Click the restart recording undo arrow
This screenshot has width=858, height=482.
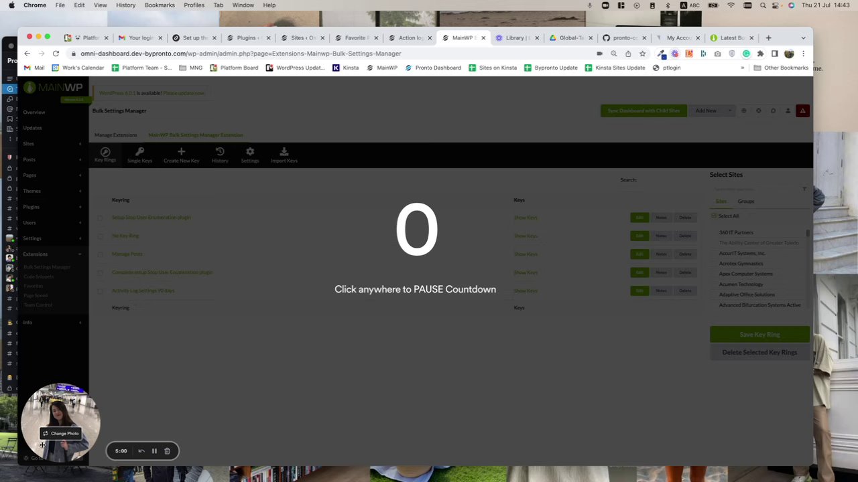pos(141,451)
